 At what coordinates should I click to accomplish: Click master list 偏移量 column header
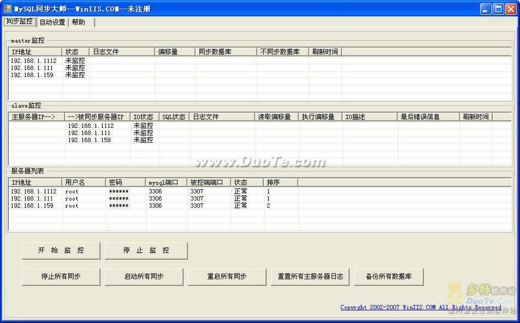(175, 52)
